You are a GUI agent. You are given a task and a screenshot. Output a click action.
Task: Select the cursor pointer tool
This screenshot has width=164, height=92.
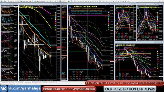click(x=101, y=1)
